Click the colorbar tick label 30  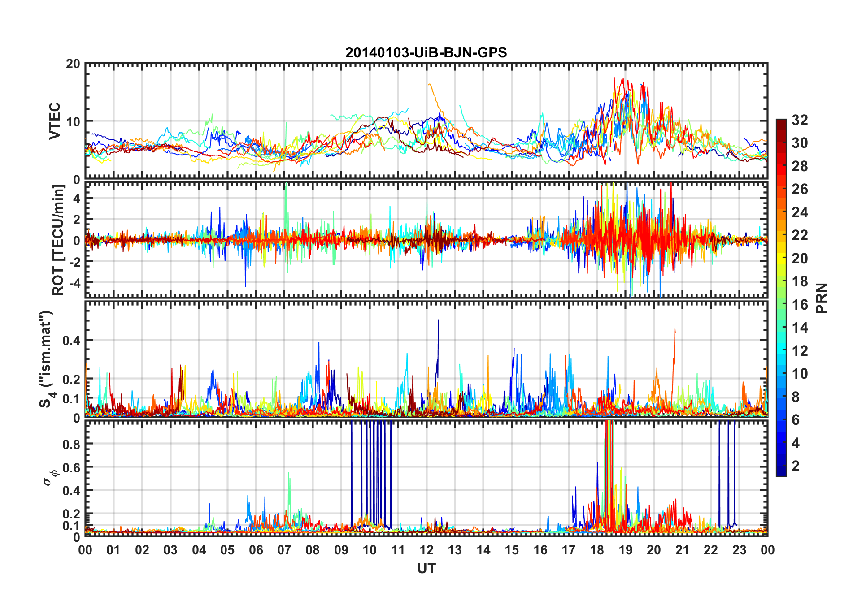click(800, 143)
